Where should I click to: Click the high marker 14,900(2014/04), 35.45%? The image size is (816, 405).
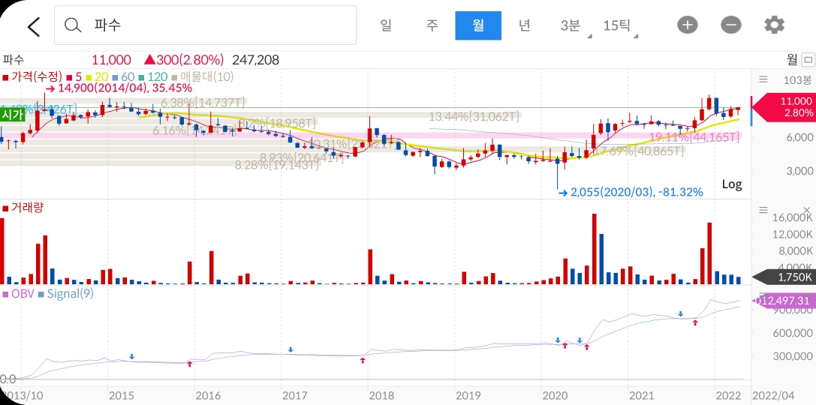click(x=118, y=88)
